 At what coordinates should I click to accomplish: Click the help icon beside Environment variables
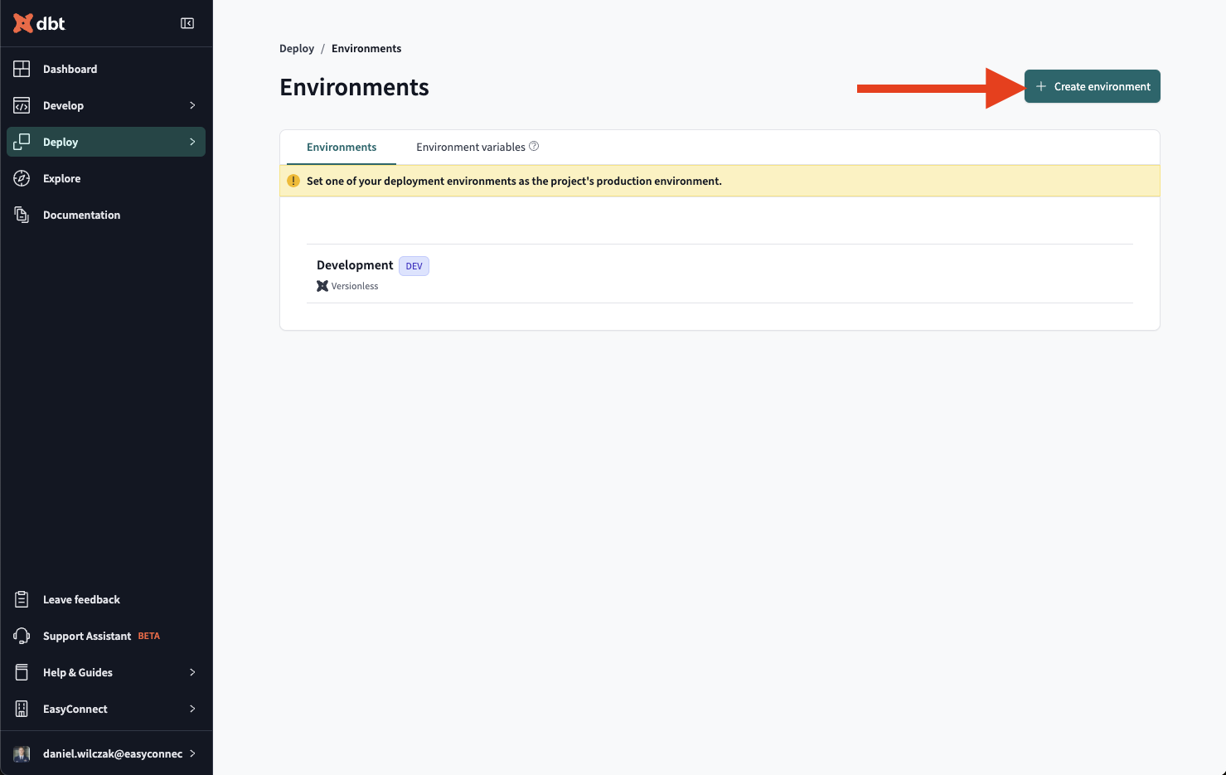[534, 146]
